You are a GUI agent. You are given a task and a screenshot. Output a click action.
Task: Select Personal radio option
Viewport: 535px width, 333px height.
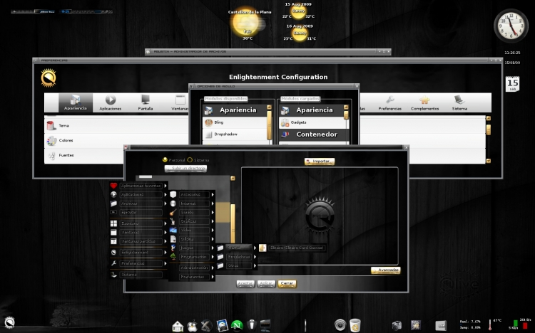[173, 159]
